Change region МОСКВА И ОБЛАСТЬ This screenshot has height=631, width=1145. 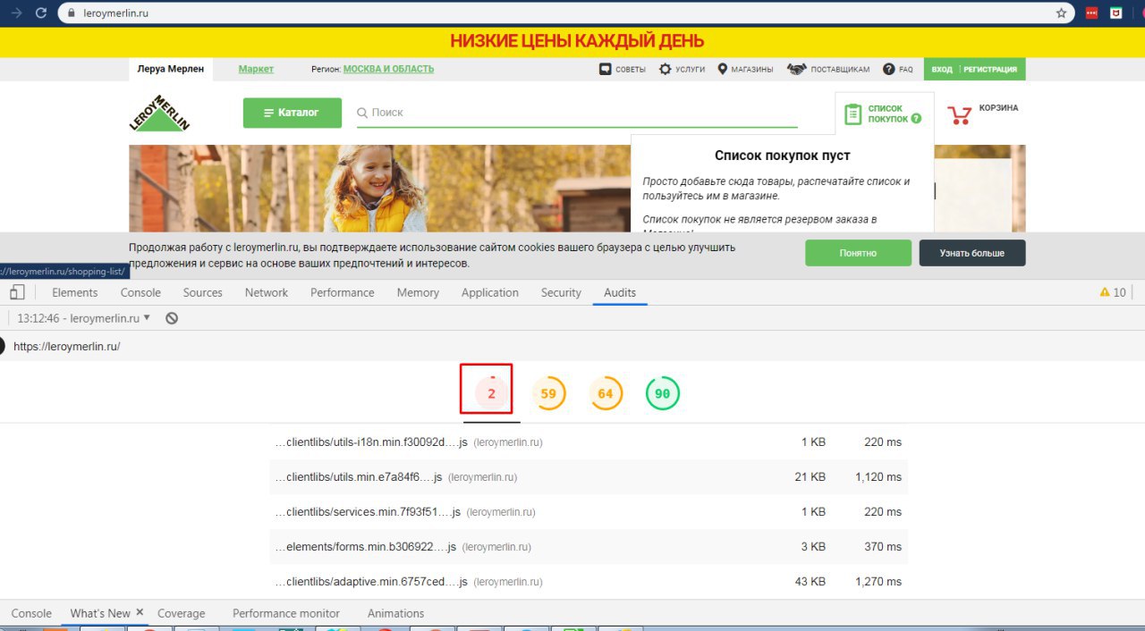388,69
